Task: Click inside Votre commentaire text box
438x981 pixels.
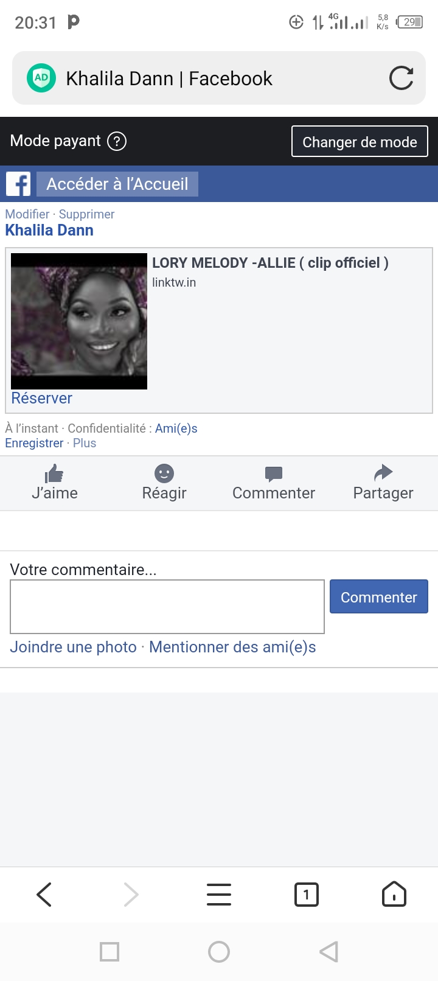Action: click(x=167, y=607)
